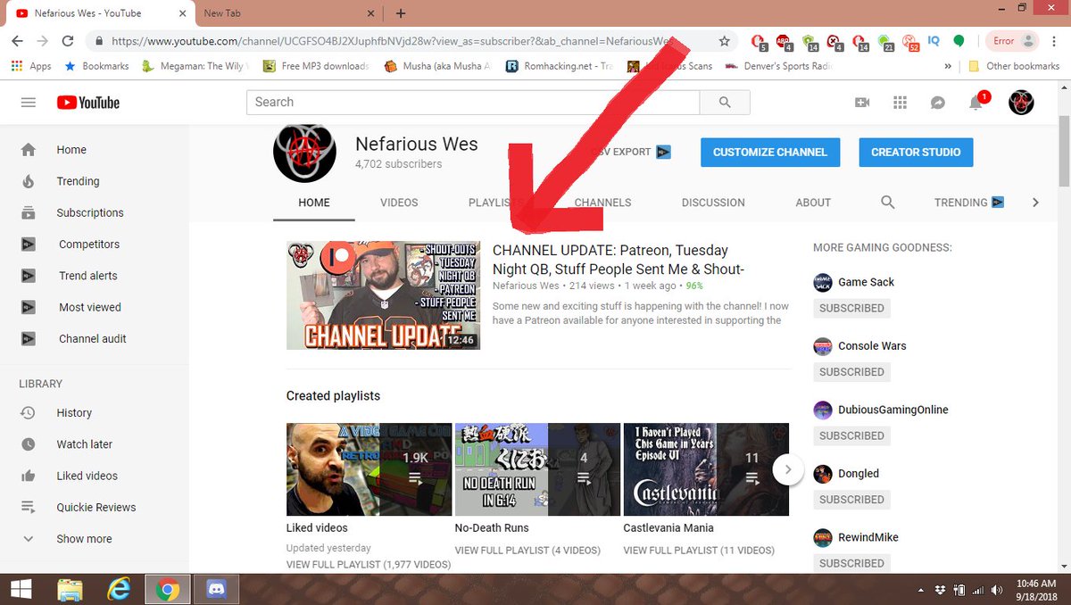The image size is (1071, 605).
Task: Click the AdBlock Plus extension icon
Action: pyautogui.click(x=783, y=41)
